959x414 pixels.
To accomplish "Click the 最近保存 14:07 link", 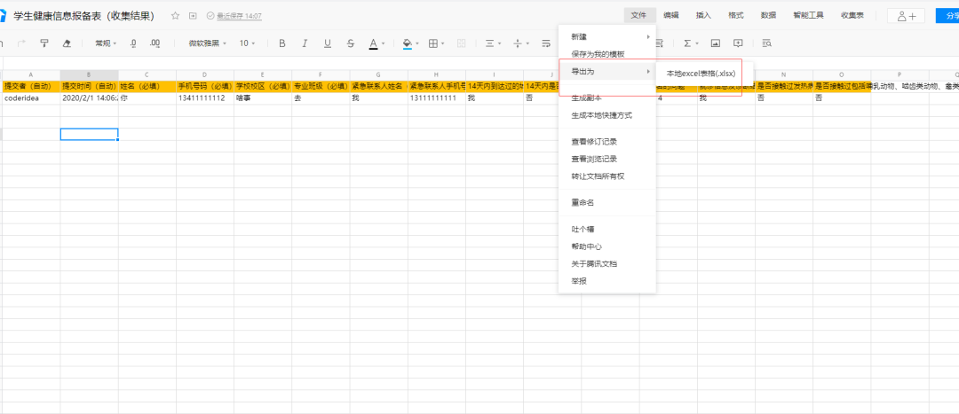I will [239, 16].
